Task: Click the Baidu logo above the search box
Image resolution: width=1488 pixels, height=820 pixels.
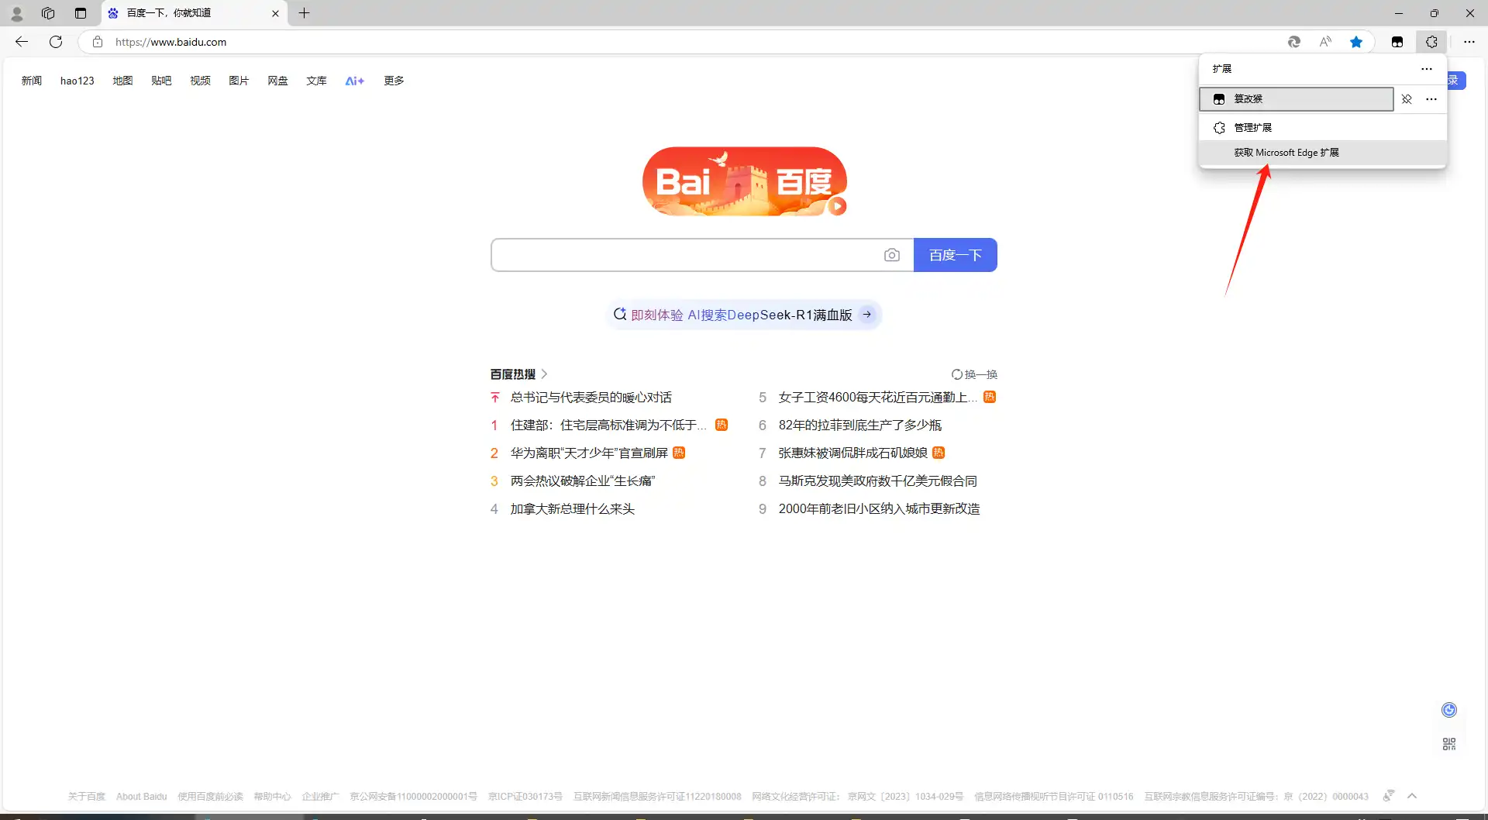Action: click(x=744, y=181)
